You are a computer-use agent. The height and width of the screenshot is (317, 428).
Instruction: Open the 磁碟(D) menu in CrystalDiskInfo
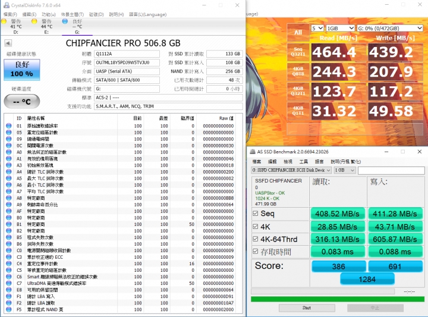pos(96,14)
